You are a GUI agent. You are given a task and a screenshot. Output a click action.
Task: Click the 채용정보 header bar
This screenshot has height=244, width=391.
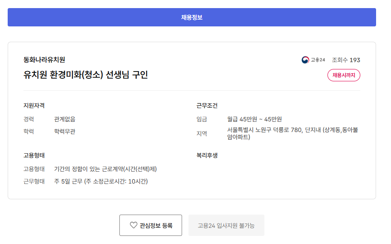pos(191,17)
